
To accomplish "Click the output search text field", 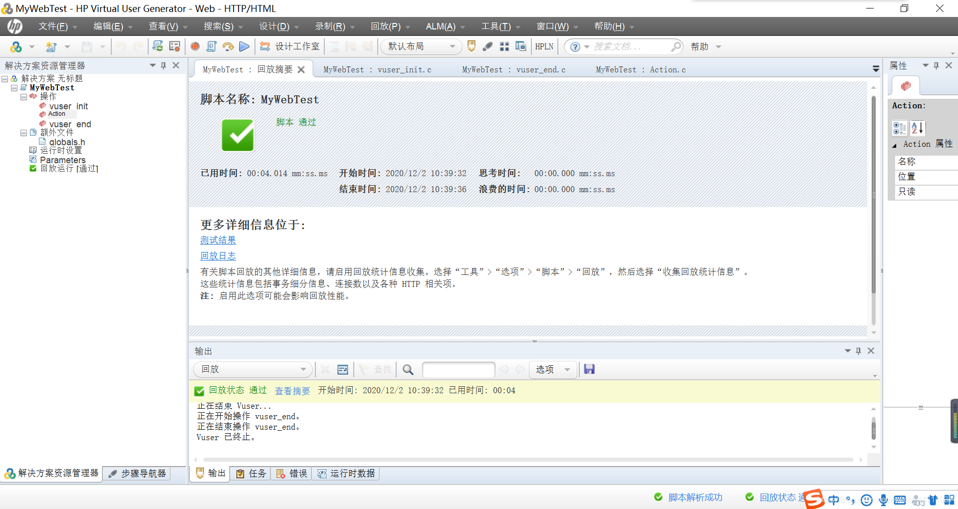I will (x=459, y=369).
